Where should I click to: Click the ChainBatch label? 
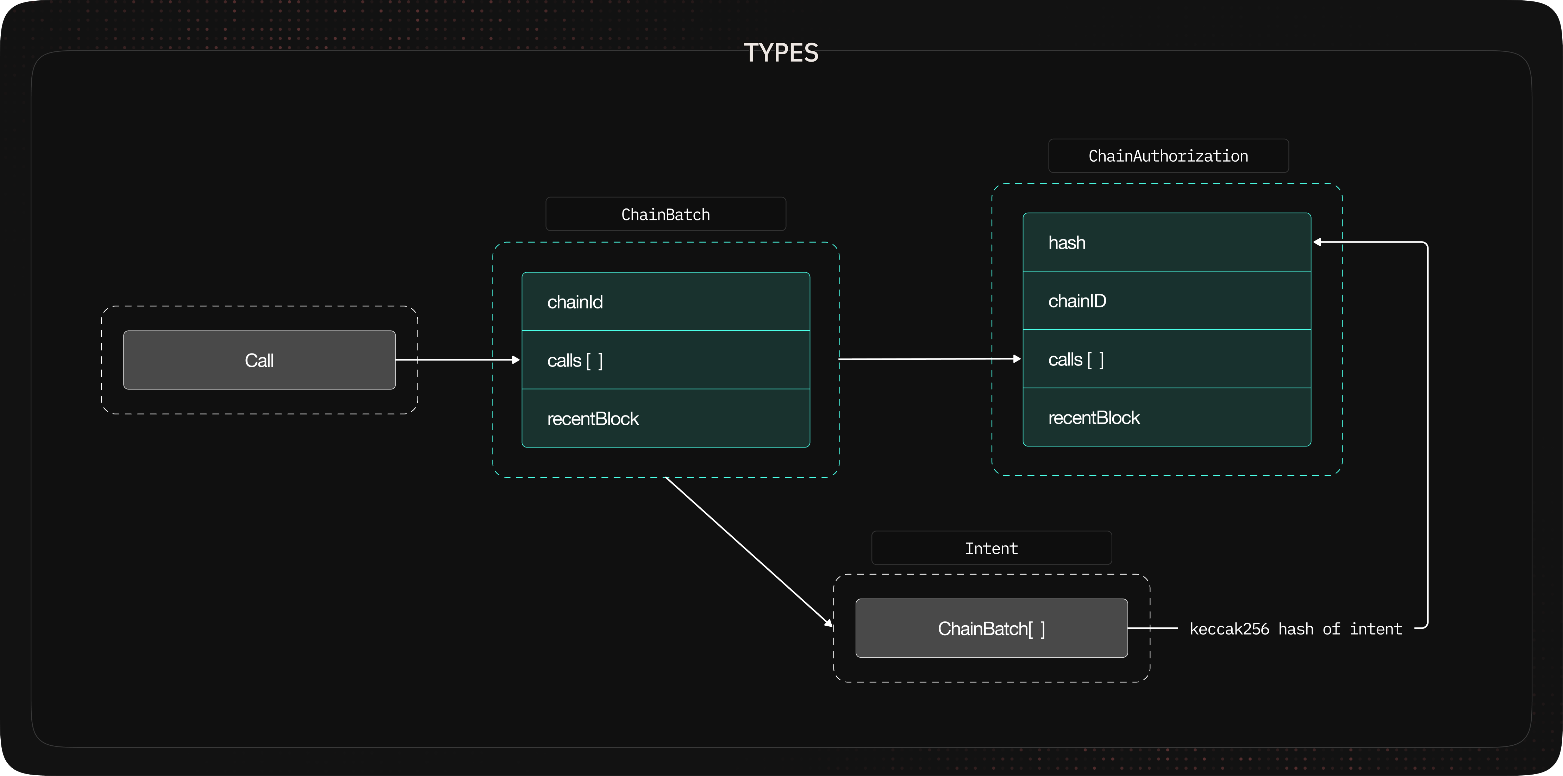665,214
